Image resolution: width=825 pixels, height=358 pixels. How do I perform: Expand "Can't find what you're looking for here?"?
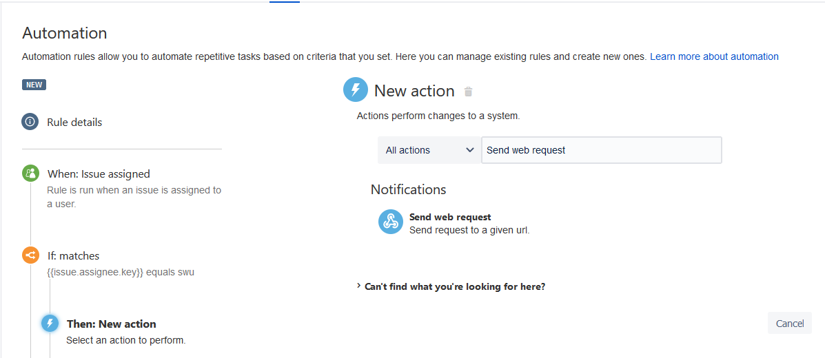tap(454, 286)
